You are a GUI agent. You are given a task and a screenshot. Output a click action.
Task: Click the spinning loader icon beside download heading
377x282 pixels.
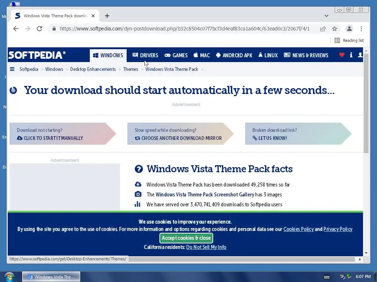[13, 90]
